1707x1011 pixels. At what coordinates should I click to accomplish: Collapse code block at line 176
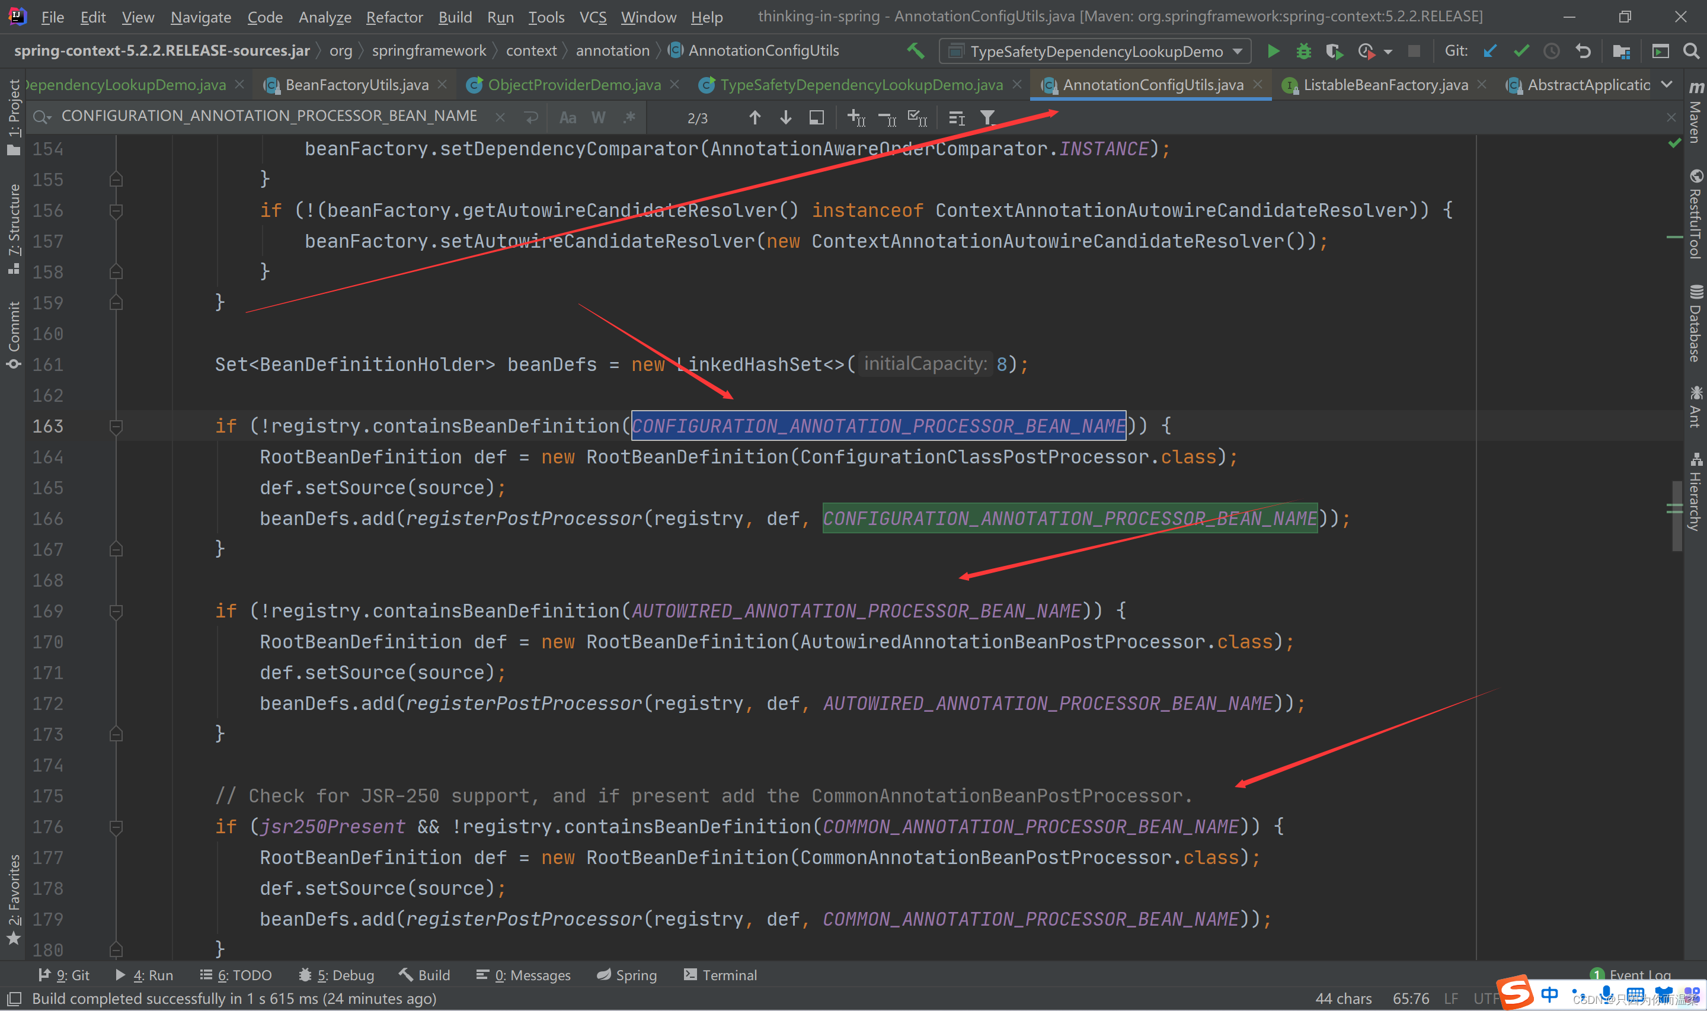tap(116, 828)
